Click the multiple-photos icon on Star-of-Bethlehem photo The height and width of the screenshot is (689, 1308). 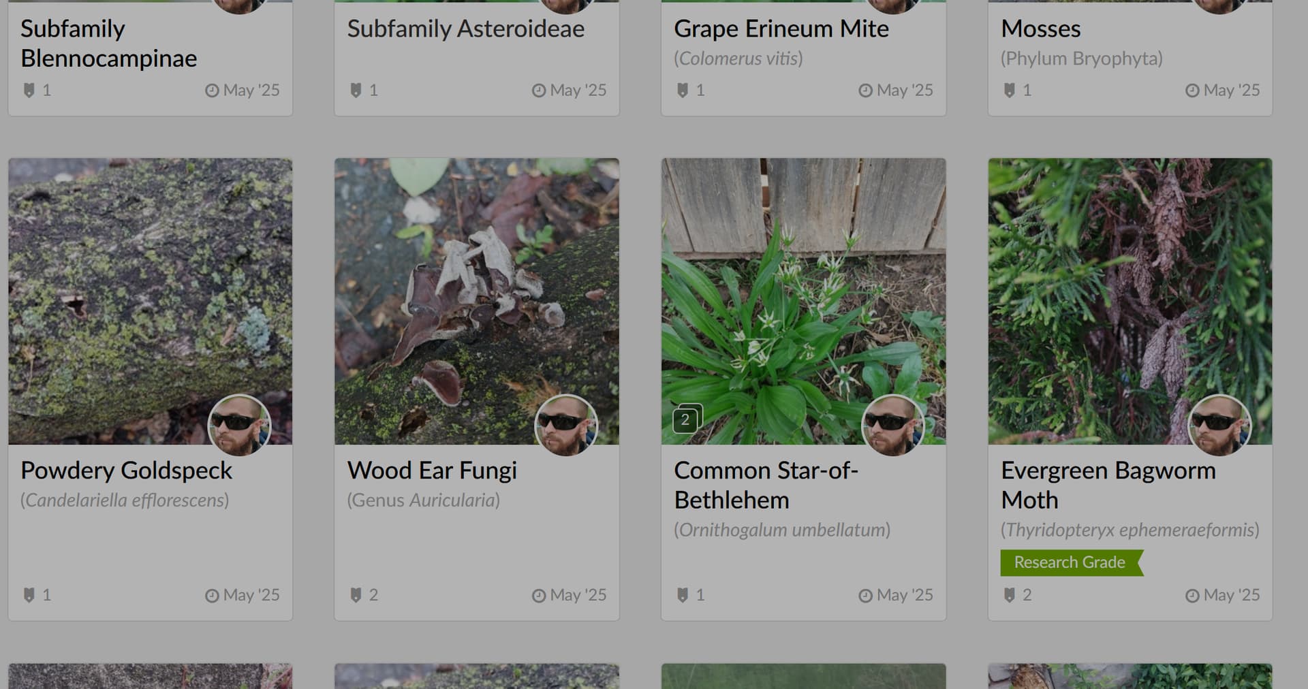click(686, 419)
